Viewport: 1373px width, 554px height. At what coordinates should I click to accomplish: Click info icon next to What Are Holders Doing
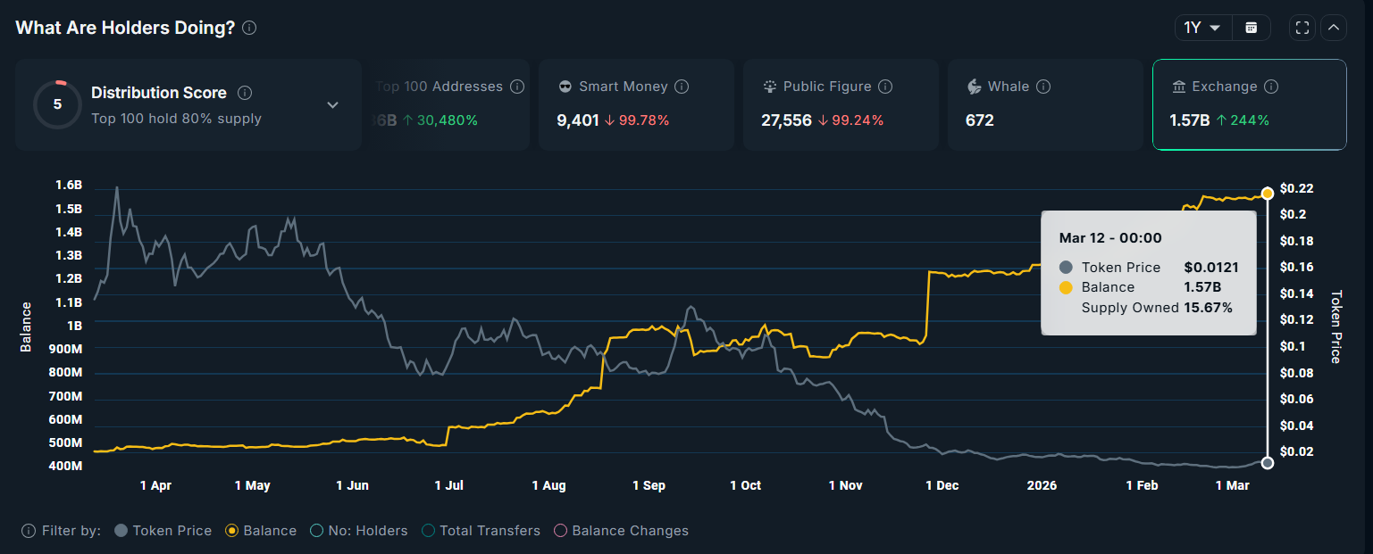pos(249,28)
